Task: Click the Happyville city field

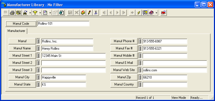Action: point(64,77)
